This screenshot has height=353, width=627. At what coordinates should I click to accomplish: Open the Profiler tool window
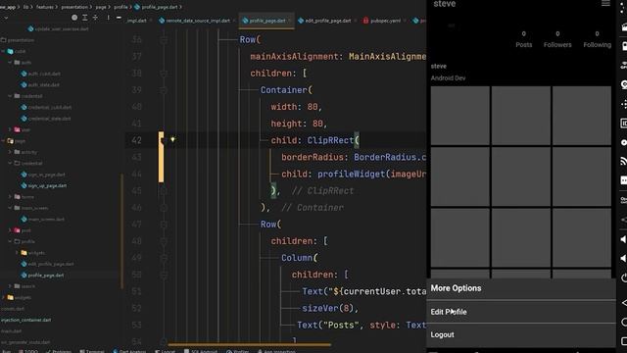[237, 351]
